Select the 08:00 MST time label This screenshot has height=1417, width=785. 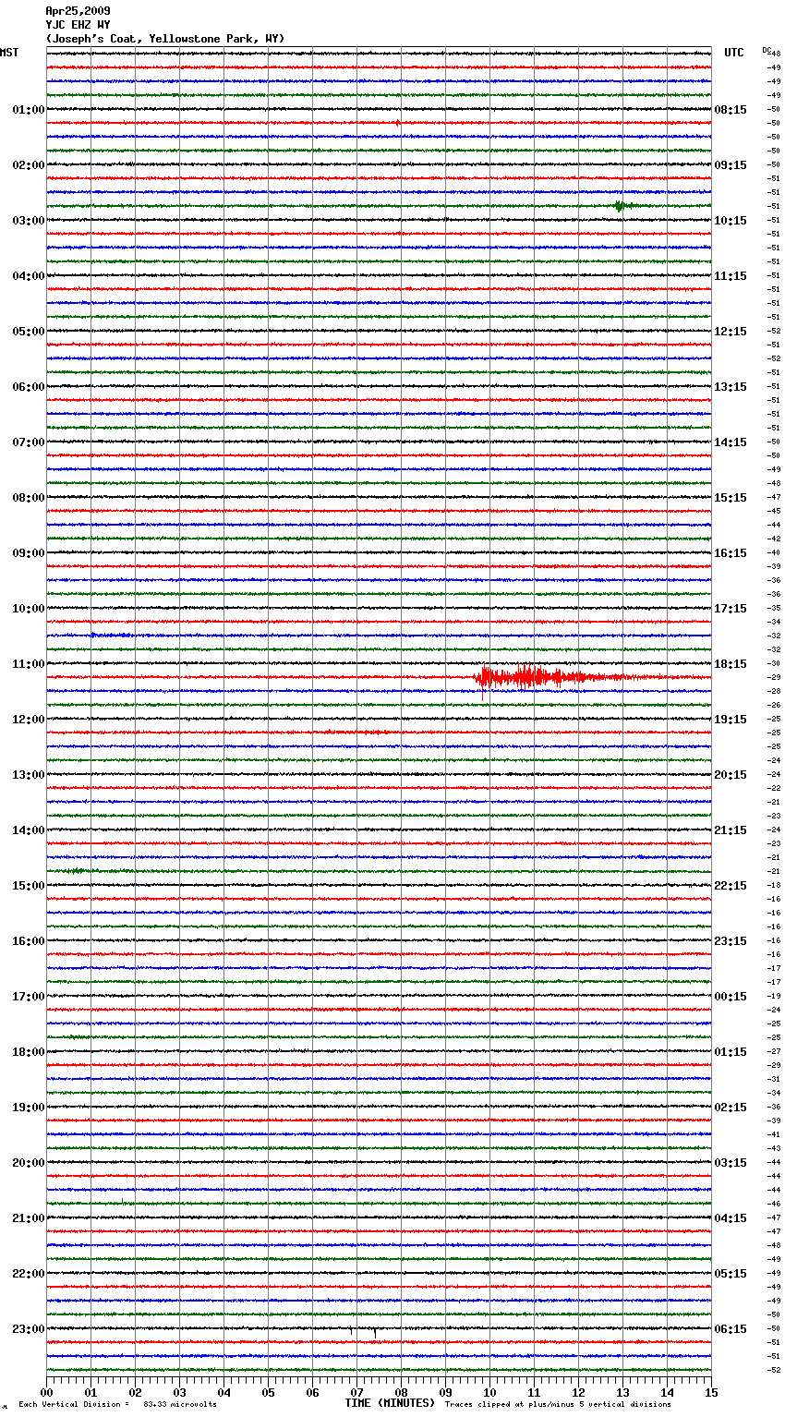tap(29, 498)
